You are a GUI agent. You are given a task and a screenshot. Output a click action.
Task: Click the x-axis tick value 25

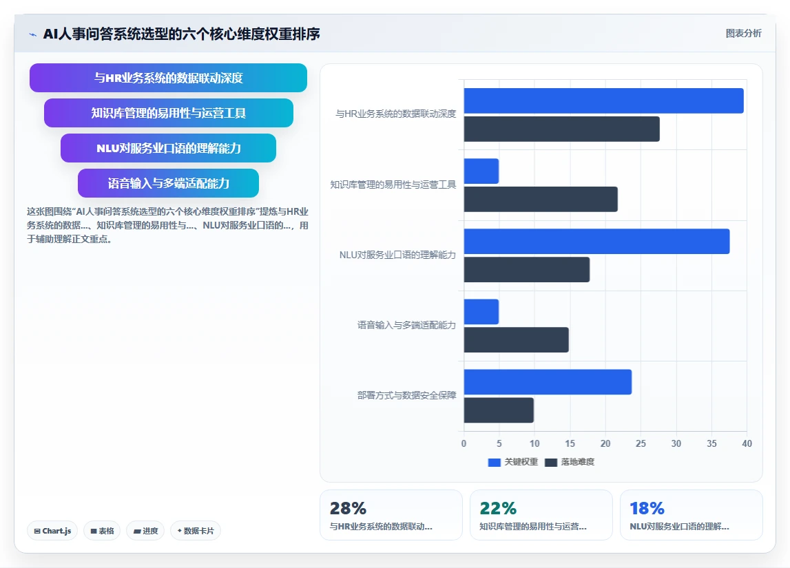click(x=641, y=443)
